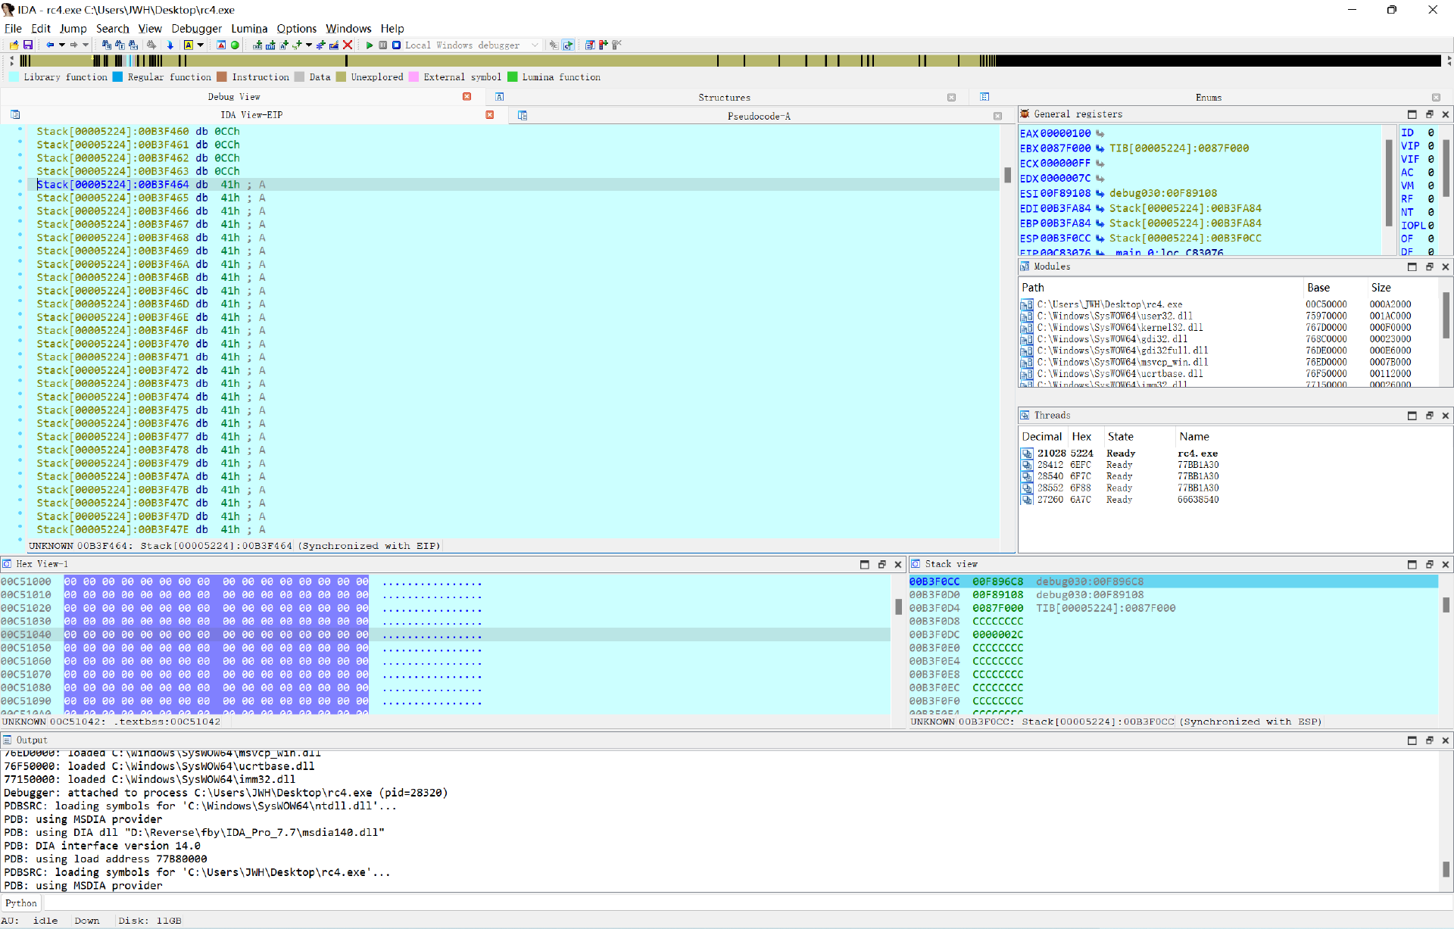Click the last debugger toolbar icon with cross

click(616, 45)
